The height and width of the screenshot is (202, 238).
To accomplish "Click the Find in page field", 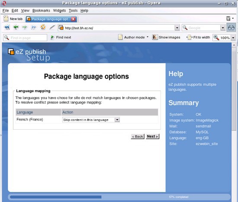I will [x=25, y=38].
